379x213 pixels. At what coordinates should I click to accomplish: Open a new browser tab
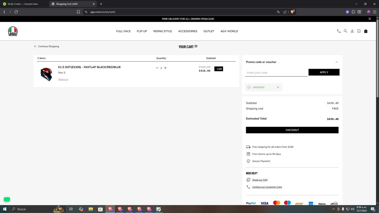tap(101, 4)
